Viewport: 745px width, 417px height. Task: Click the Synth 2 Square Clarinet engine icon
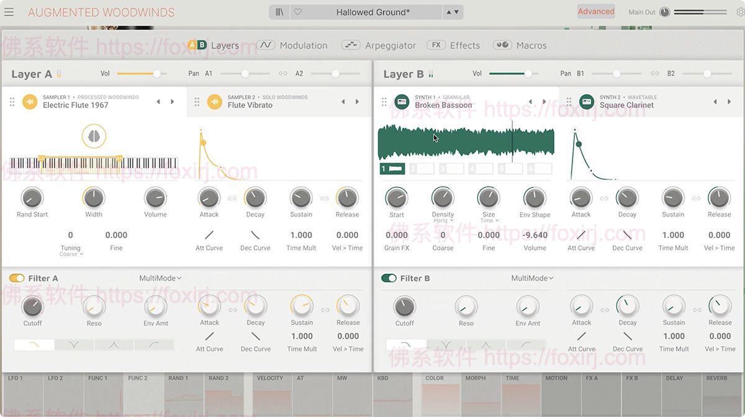(x=585, y=101)
